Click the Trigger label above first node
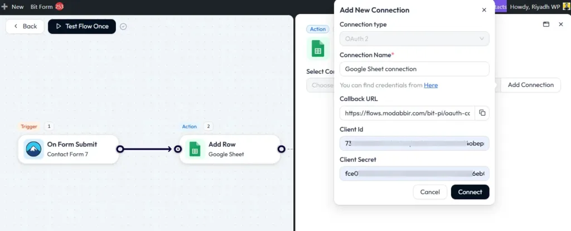The image size is (571, 231). tap(29, 126)
